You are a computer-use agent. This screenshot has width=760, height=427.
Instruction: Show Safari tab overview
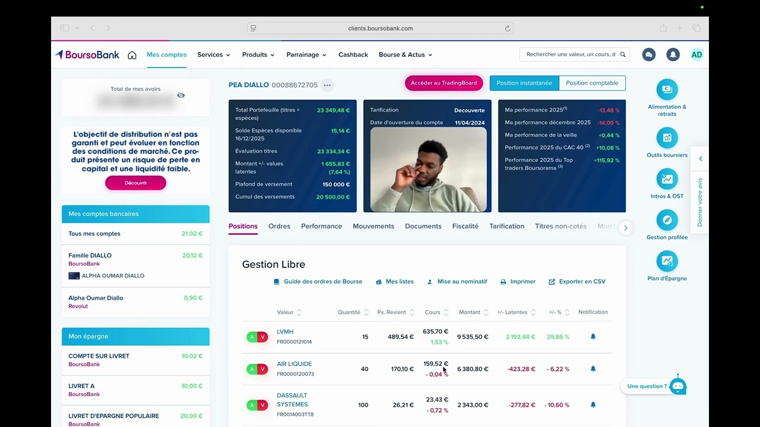pyautogui.click(x=696, y=28)
